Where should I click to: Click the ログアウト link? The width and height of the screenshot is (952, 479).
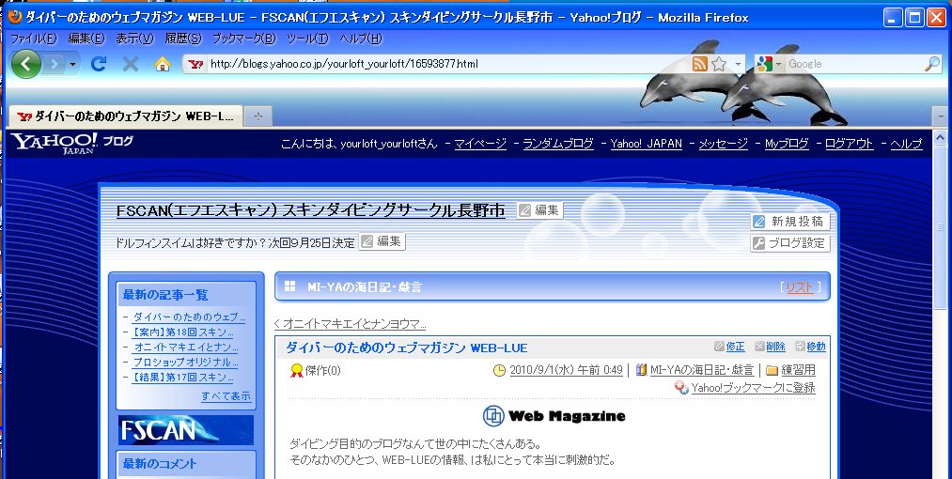pyautogui.click(x=849, y=144)
